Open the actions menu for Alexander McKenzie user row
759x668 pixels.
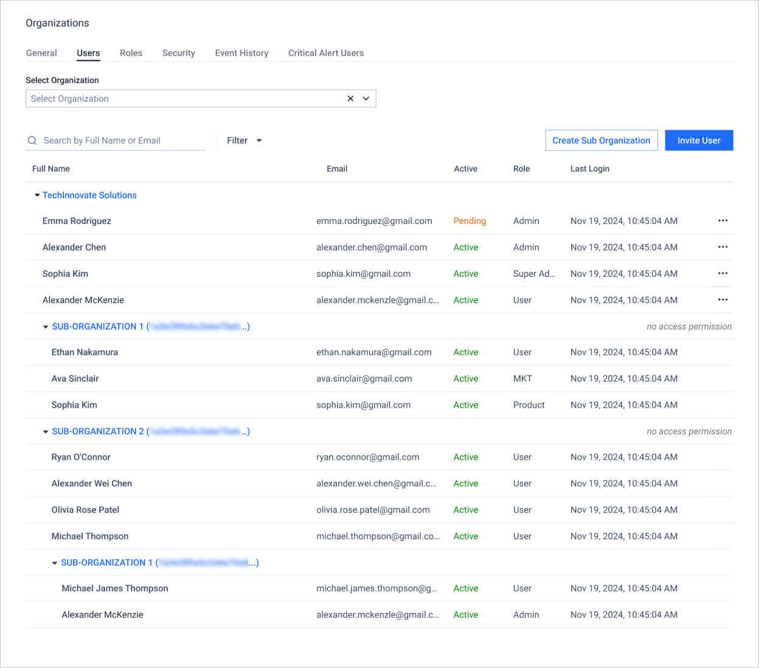click(723, 300)
